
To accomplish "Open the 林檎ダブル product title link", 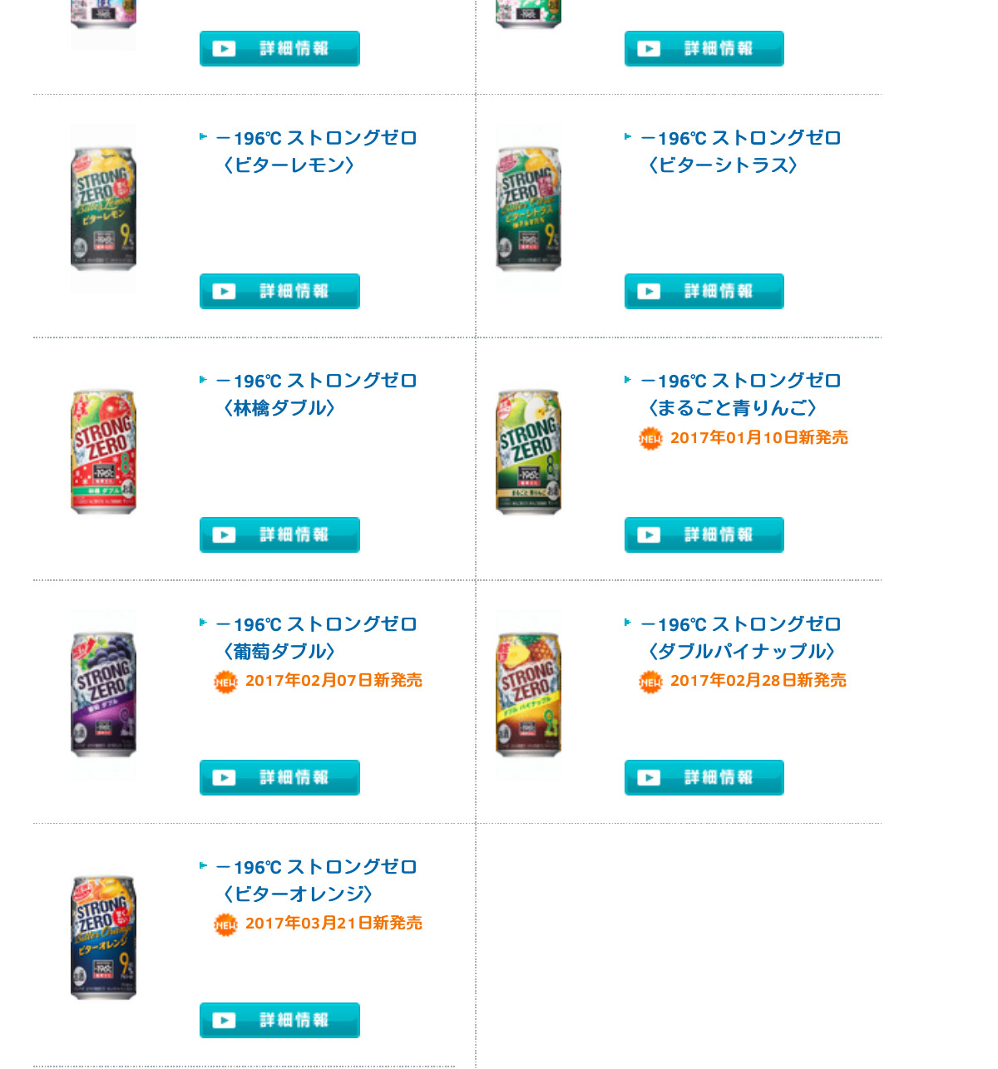I will pyautogui.click(x=316, y=394).
